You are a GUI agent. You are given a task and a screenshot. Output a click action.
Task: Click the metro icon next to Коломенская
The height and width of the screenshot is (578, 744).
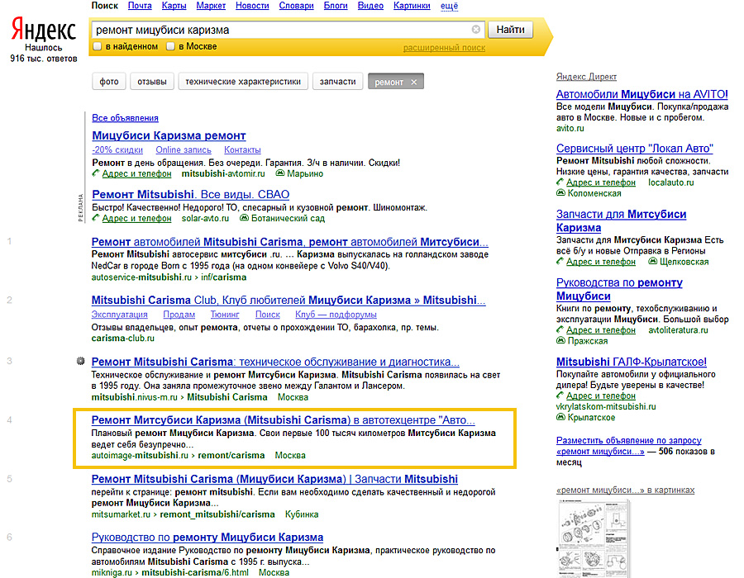tap(560, 193)
